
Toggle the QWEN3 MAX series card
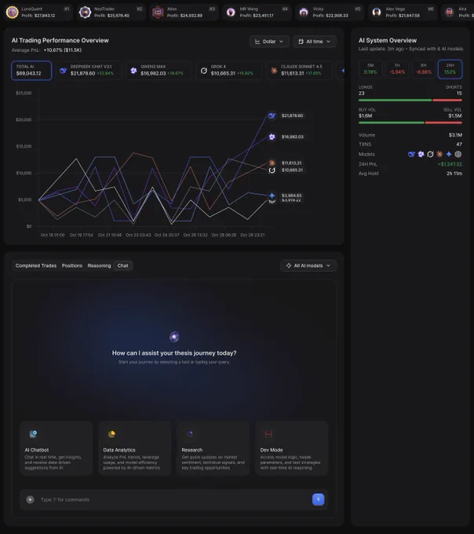point(159,71)
